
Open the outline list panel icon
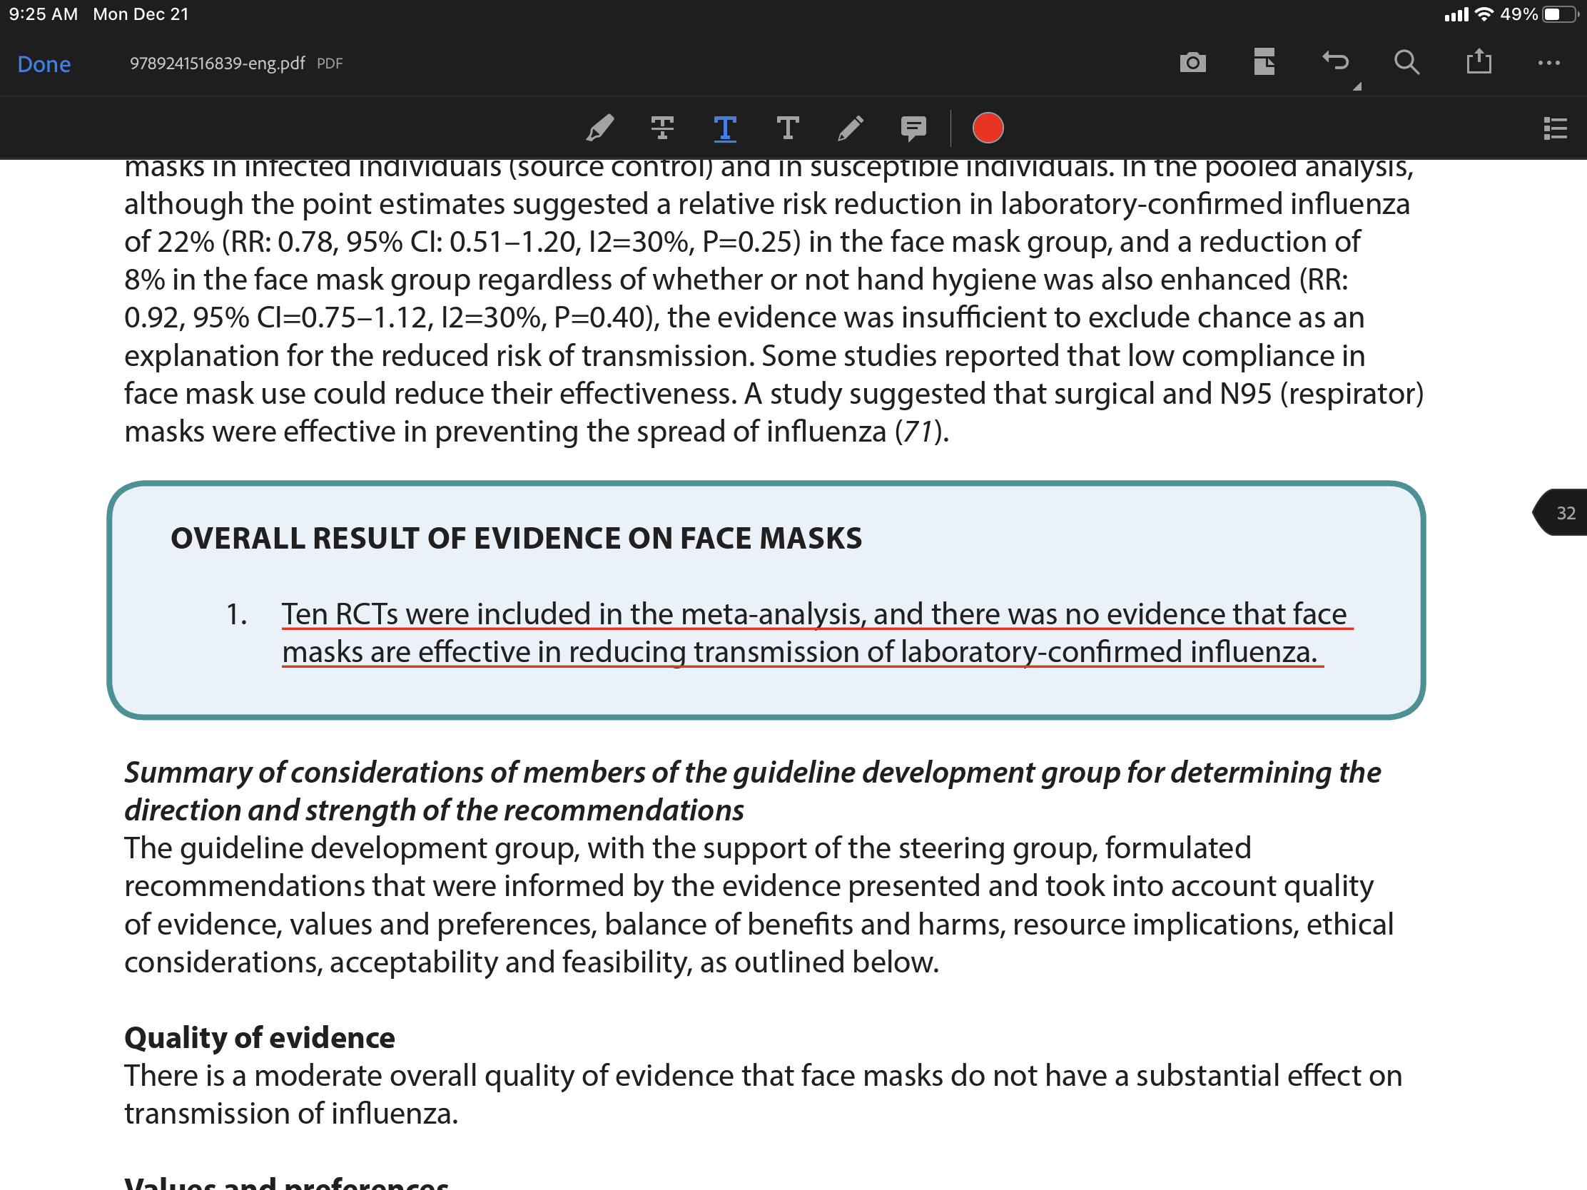tap(1555, 128)
